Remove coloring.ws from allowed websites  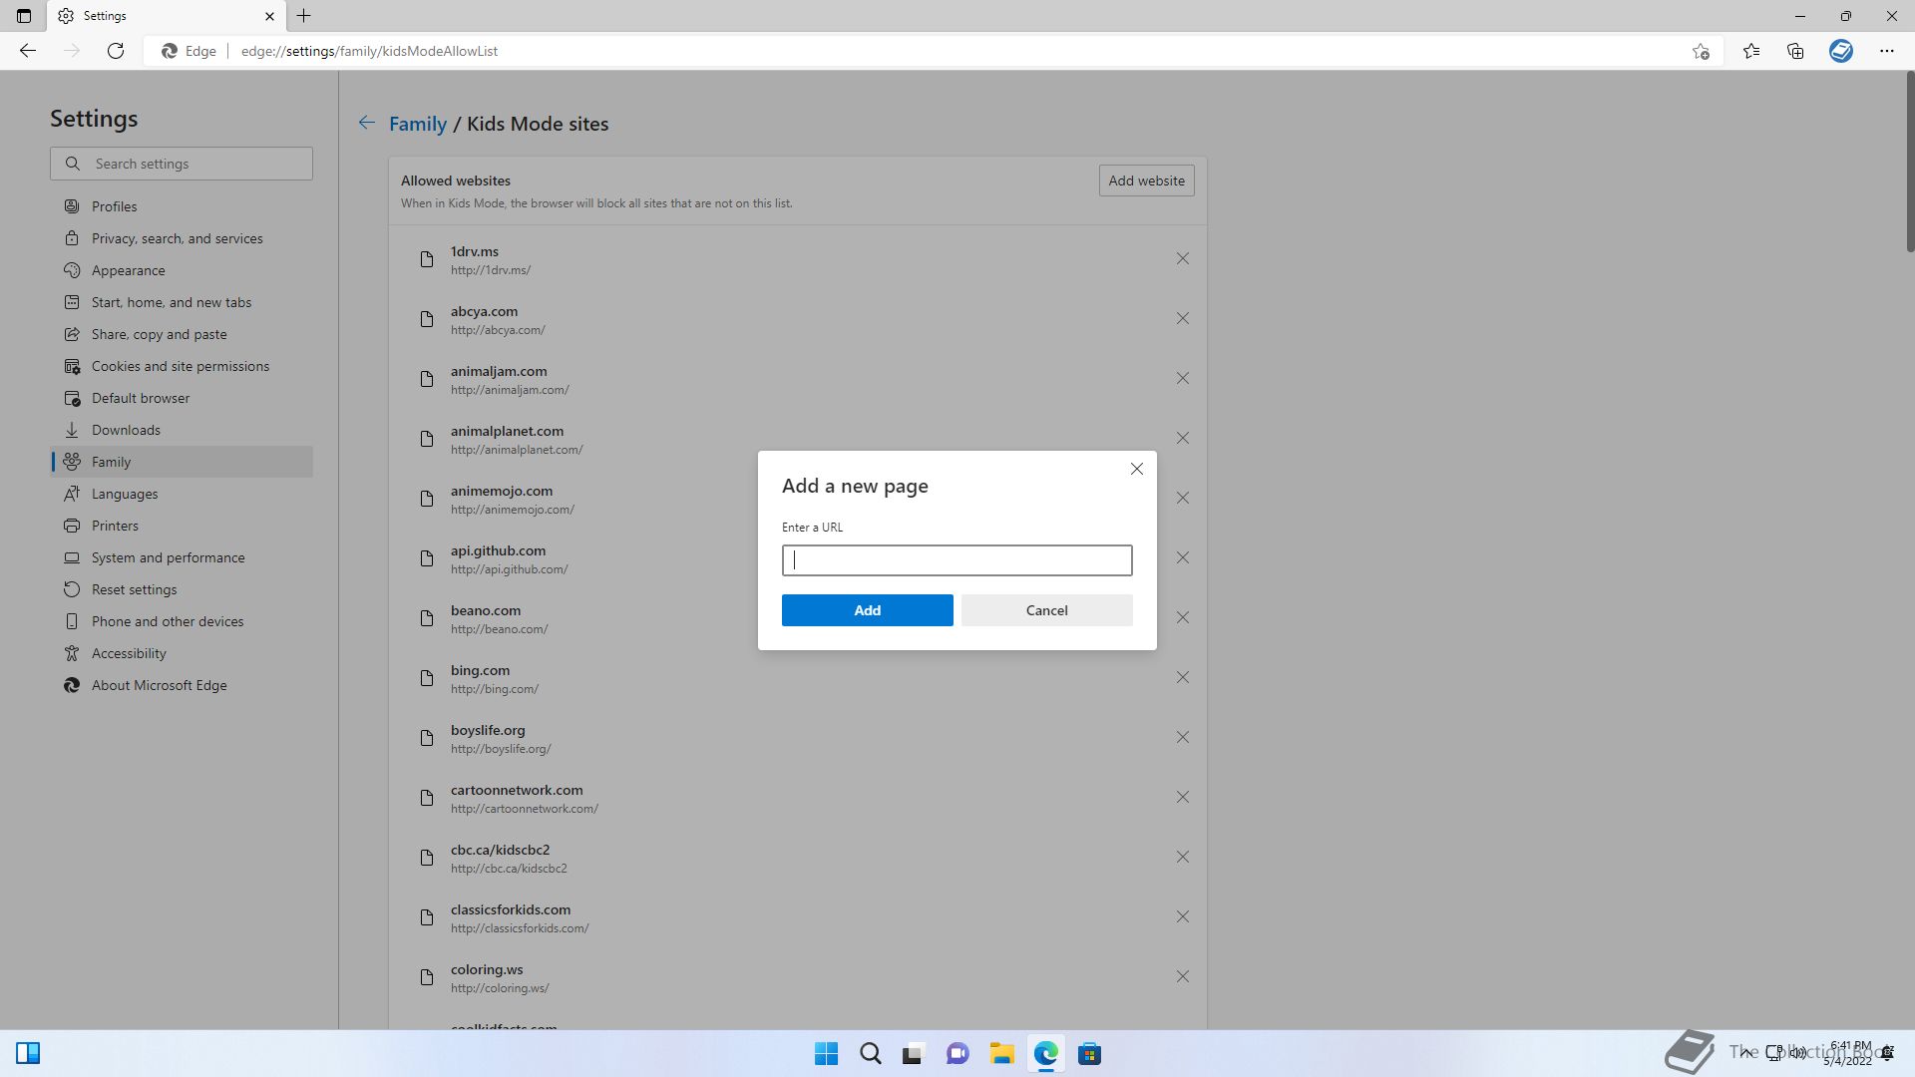(1182, 976)
